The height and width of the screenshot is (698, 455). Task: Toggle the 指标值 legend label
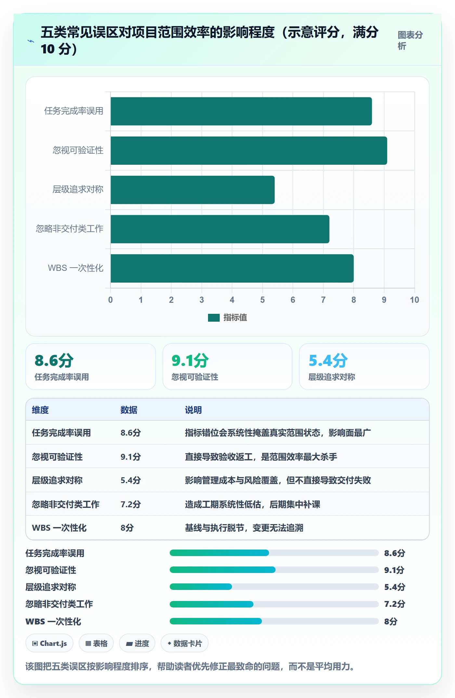(x=235, y=318)
